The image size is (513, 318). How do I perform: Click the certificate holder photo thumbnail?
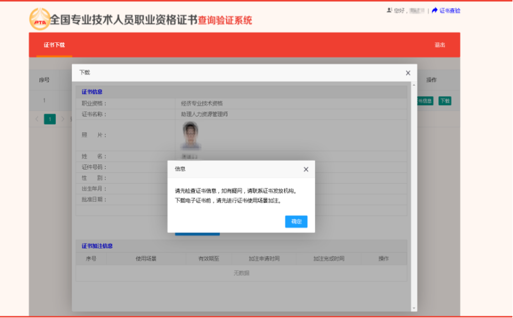[x=191, y=135]
